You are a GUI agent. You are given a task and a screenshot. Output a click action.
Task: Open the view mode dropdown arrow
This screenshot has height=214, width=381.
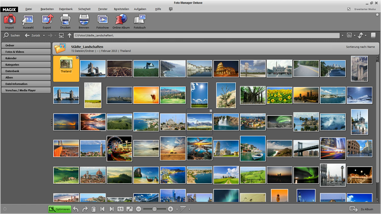pos(355,36)
